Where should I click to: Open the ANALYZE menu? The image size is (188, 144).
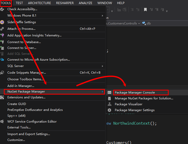click(x=85, y=3)
